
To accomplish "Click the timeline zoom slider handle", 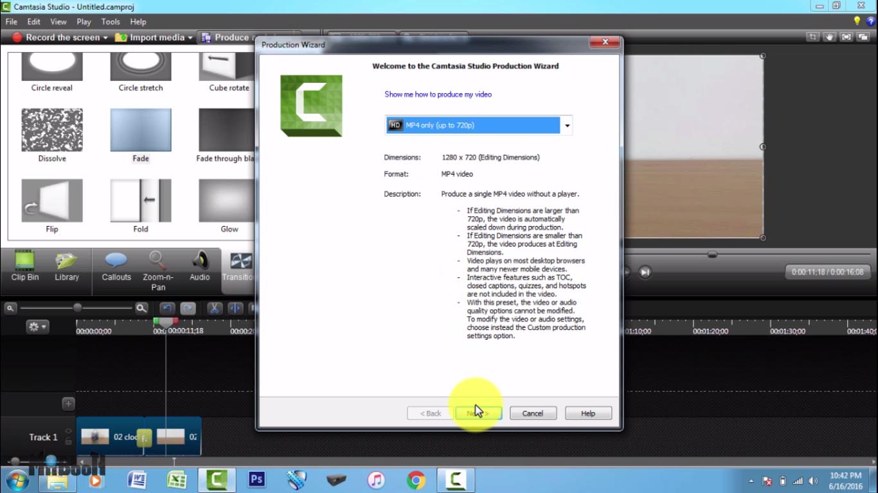I will tap(78, 308).
